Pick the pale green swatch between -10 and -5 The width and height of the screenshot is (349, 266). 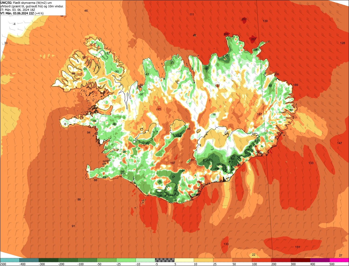(x=145, y=260)
